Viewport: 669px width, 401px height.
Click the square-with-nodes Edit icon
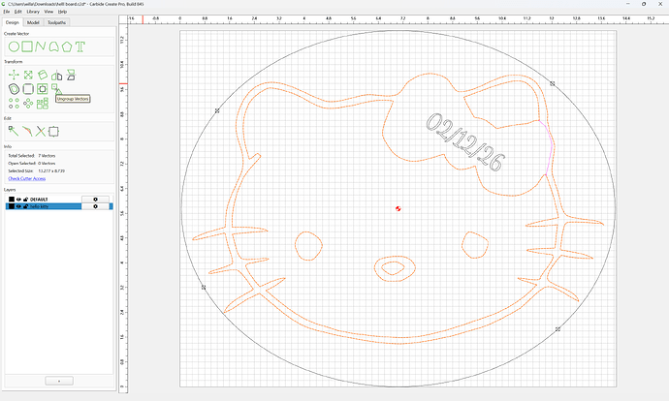[x=53, y=132]
